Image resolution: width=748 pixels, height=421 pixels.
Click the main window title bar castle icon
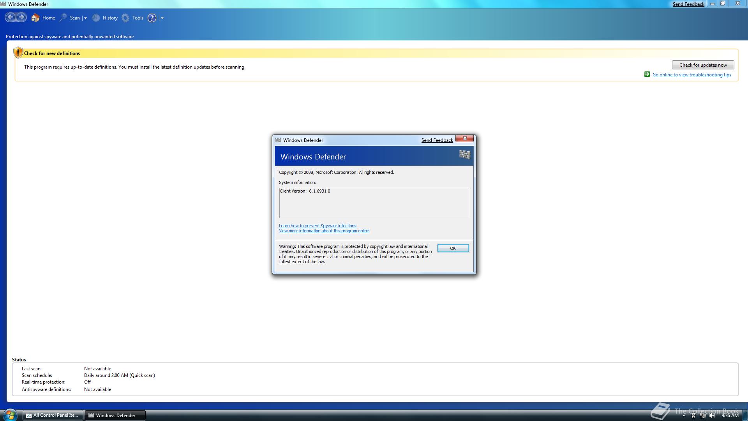pyautogui.click(x=3, y=4)
